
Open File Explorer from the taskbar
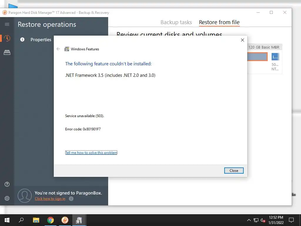36,220
